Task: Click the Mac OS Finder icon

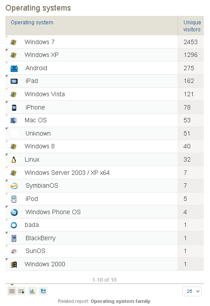Action: [x=14, y=121]
